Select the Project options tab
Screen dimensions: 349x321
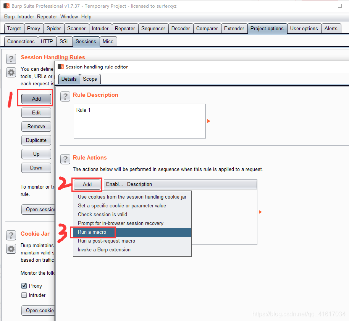pos(267,29)
